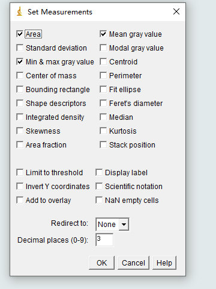Image resolution: width=216 pixels, height=289 pixels.
Task: Tick NaN empty cells checkbox
Action: pos(99,200)
